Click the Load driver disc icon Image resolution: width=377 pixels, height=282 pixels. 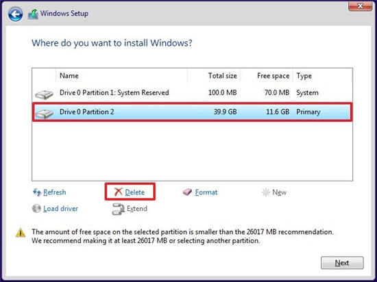click(36, 208)
